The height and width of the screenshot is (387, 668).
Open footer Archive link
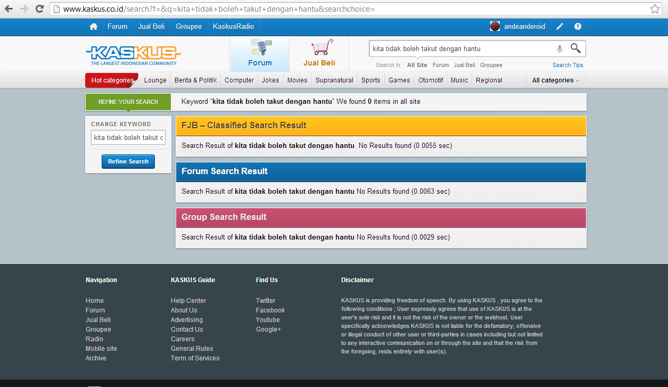tap(96, 358)
